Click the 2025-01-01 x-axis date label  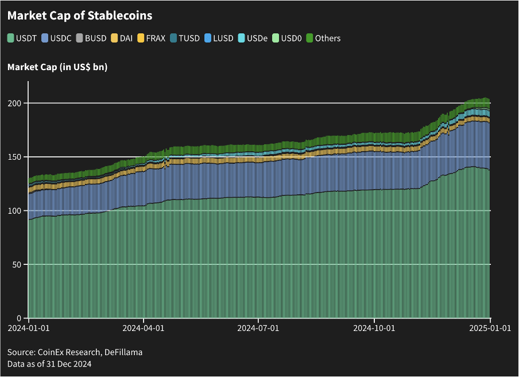[490, 328]
